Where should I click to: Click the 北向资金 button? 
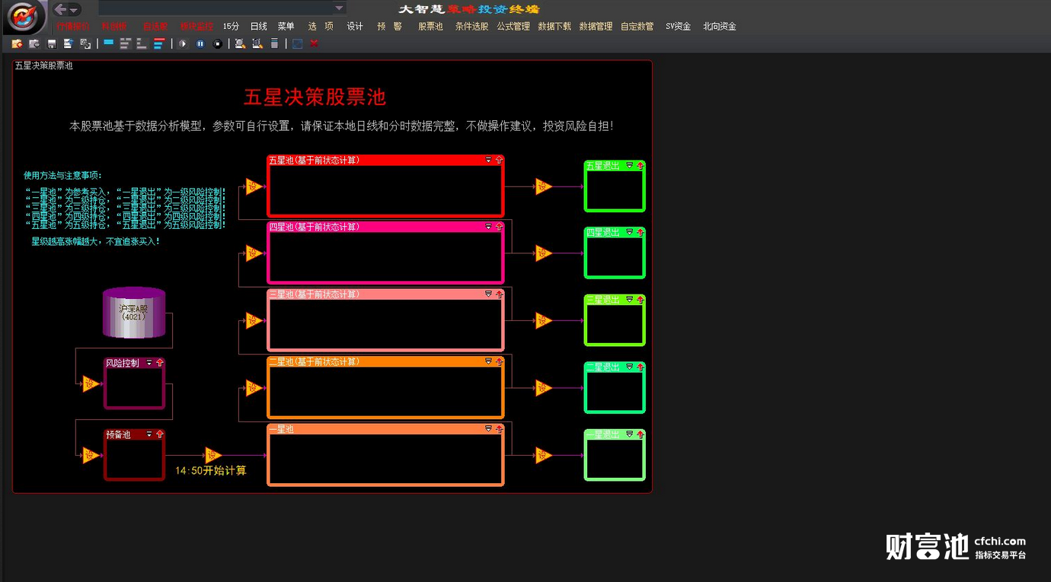[x=720, y=27]
